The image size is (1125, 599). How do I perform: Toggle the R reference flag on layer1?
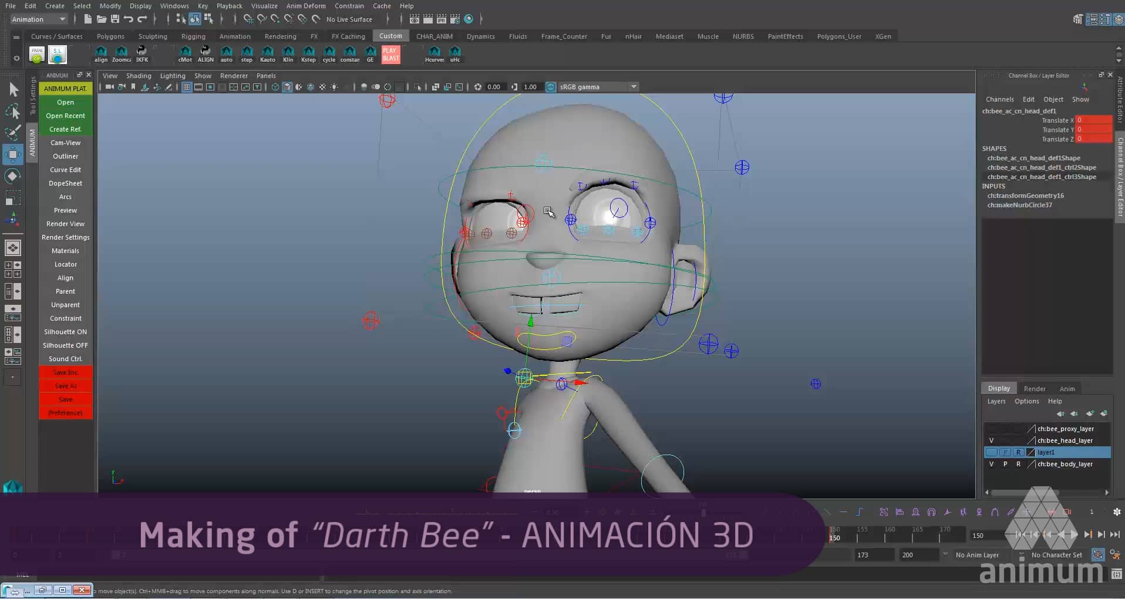point(1020,452)
